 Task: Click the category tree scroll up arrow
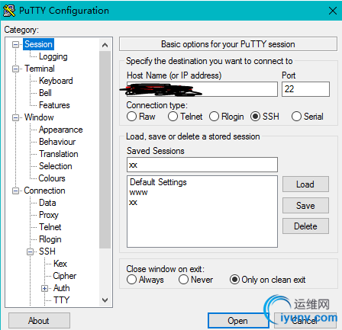tap(105, 45)
